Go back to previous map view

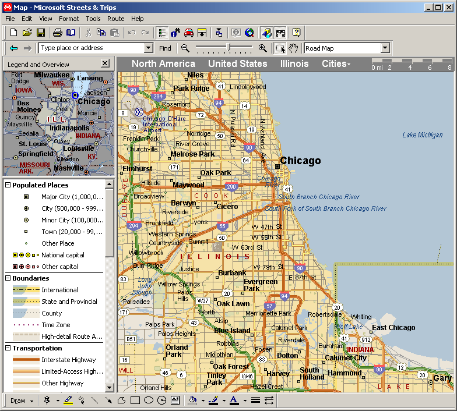click(x=14, y=48)
